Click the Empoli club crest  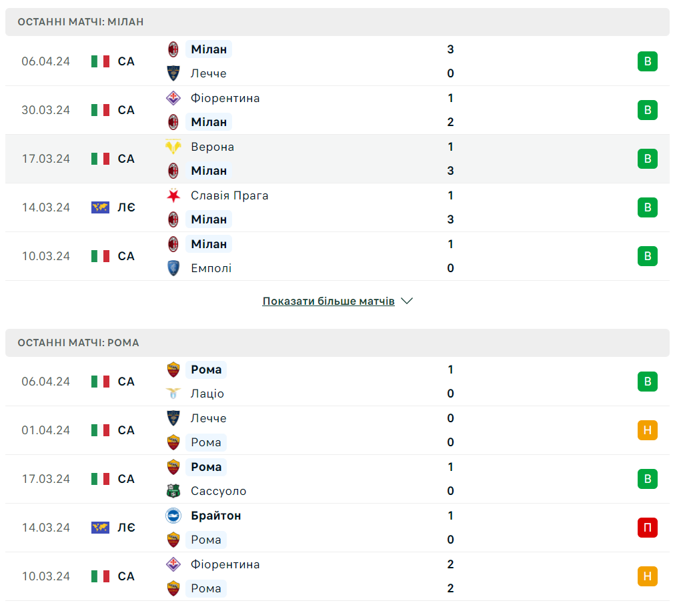[173, 268]
